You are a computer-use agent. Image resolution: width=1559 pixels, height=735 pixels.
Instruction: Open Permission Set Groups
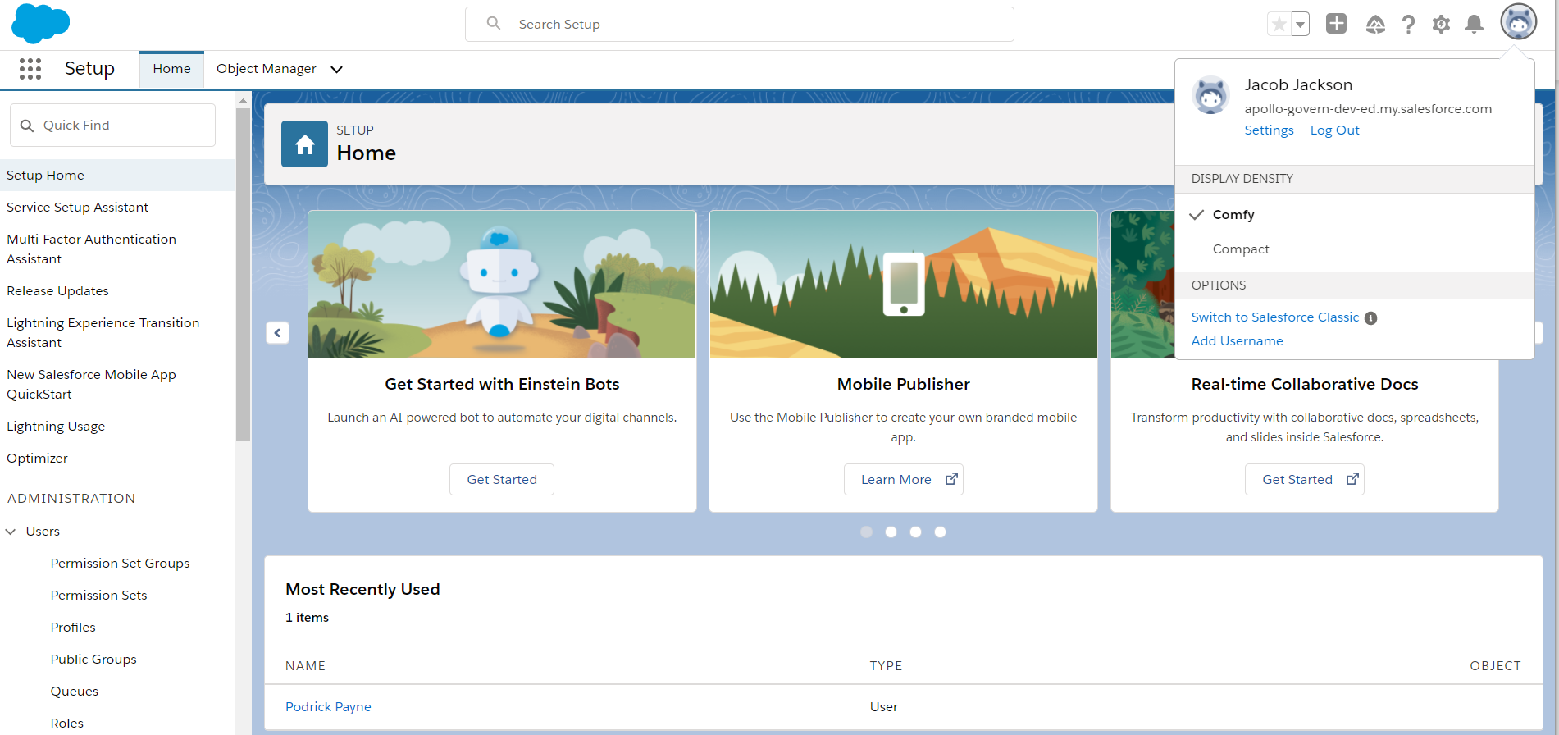pyautogui.click(x=120, y=564)
